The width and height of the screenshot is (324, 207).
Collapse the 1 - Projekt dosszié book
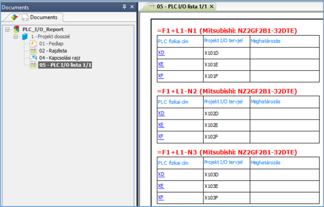click(x=15, y=37)
